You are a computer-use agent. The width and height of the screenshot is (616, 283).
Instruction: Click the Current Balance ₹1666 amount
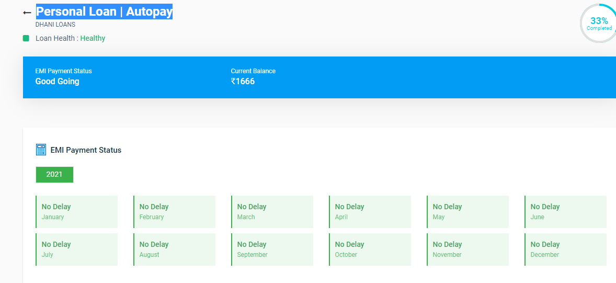[243, 82]
